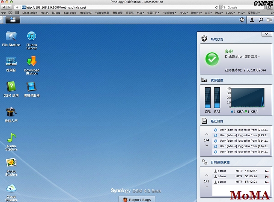
Task: Open Cloud Station
Action: [x=11, y=193]
